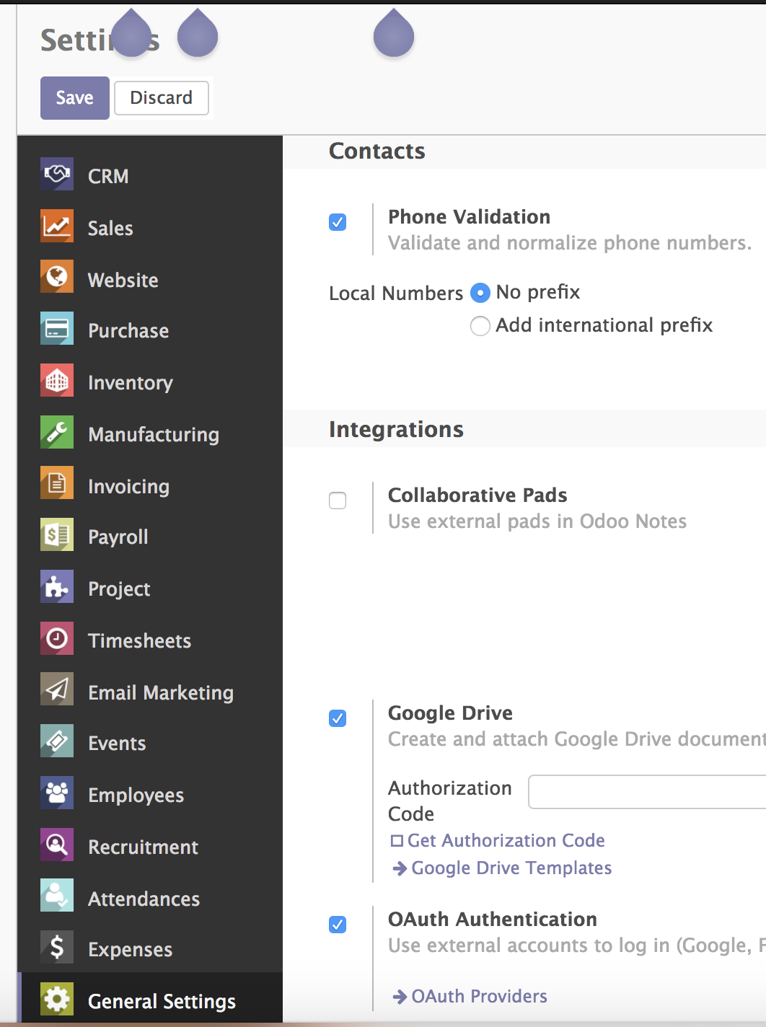Image resolution: width=766 pixels, height=1027 pixels.
Task: Click the Timesheets sidebar label
Action: tap(140, 641)
